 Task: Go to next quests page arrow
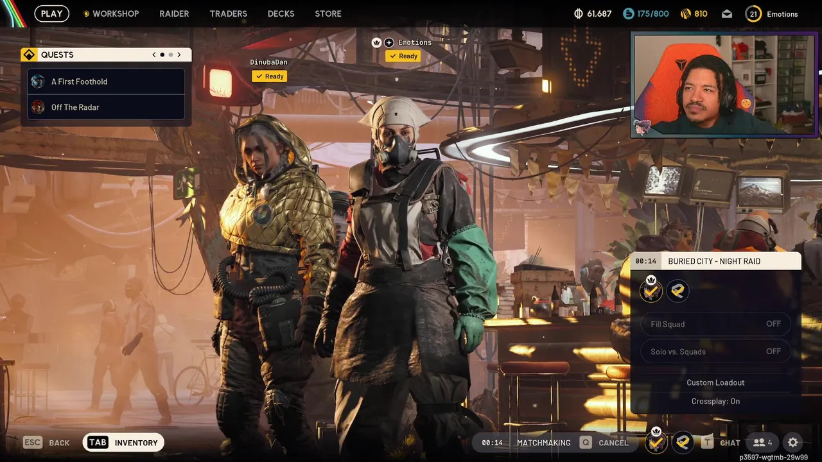[179, 55]
